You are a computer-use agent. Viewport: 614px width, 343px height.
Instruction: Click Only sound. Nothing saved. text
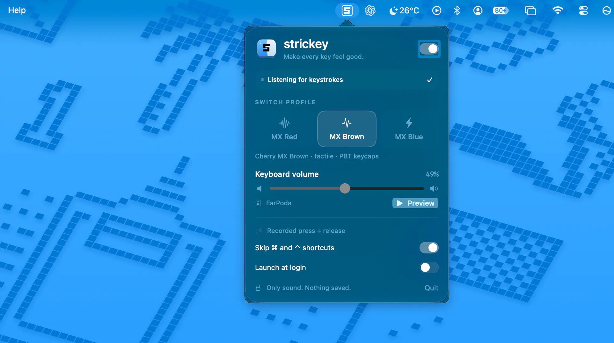tap(309, 288)
